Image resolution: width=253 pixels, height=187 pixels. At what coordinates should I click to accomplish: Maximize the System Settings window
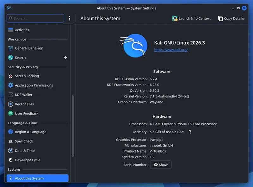pyautogui.click(x=238, y=8)
